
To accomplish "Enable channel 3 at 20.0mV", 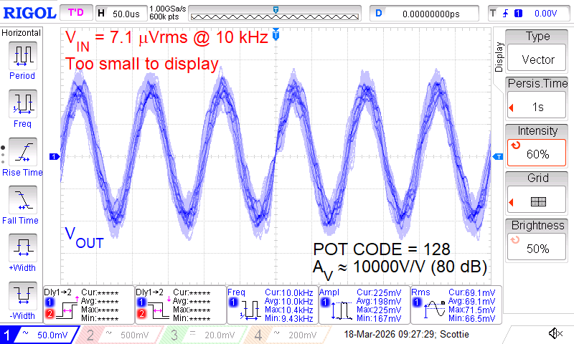I will pos(204,335).
